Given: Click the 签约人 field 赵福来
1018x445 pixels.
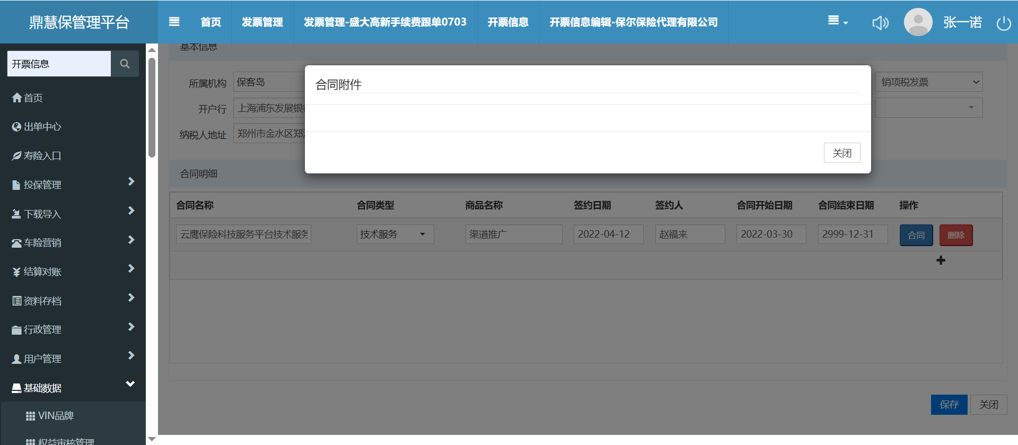Looking at the screenshot, I should tap(690, 234).
